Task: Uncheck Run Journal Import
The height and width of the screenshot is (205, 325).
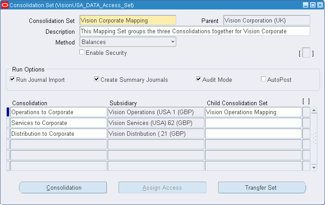Action: coord(13,79)
